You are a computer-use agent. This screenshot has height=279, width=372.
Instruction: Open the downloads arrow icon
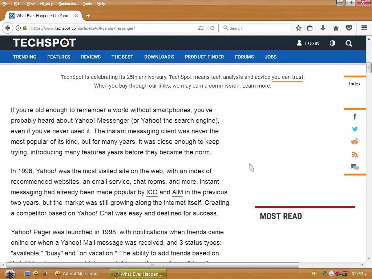click(323, 28)
